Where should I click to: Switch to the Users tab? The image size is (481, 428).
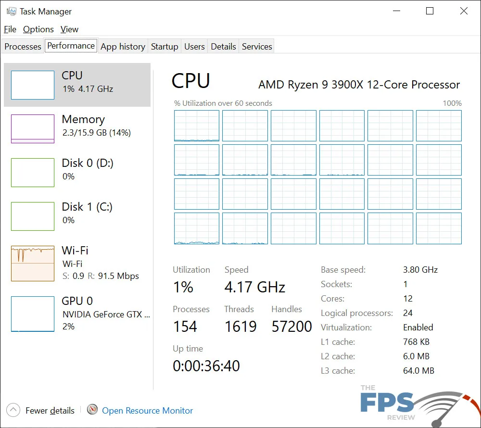click(x=194, y=46)
